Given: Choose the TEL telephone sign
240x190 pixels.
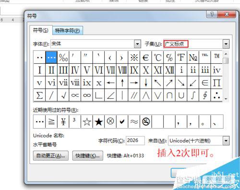Looking at the screenshot, I should (205, 57).
